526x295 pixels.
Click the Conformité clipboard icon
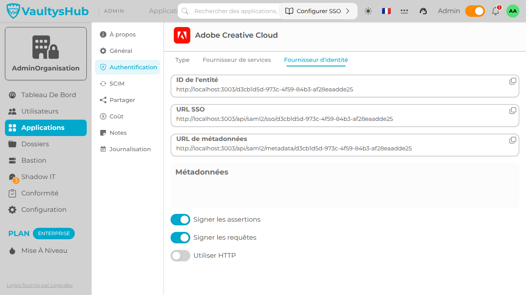tap(12, 193)
